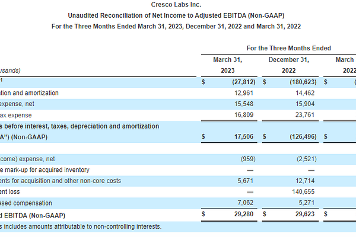Select the 'ax expense' row label
Screen dimensions: 356x237
pos(15,115)
